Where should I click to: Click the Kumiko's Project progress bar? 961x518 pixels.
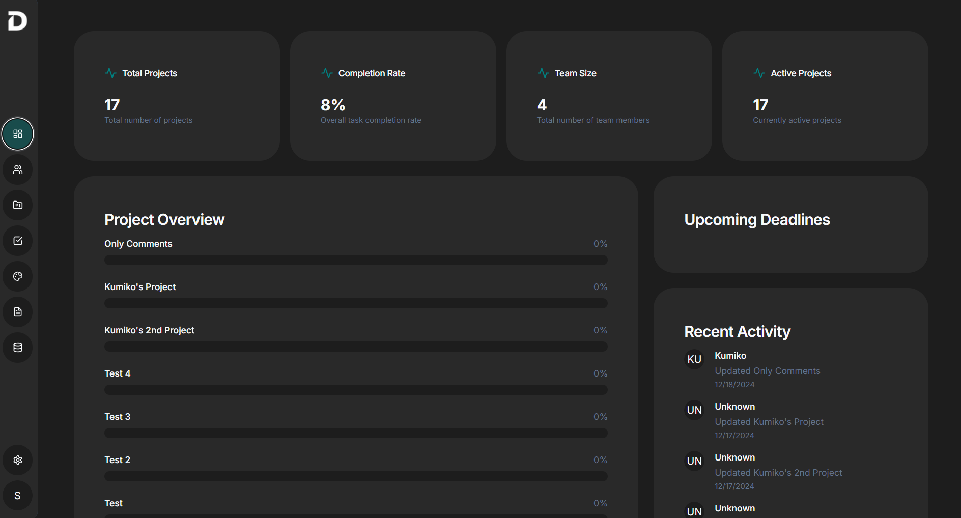point(356,303)
